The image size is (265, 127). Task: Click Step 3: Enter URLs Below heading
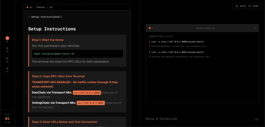[64, 122]
